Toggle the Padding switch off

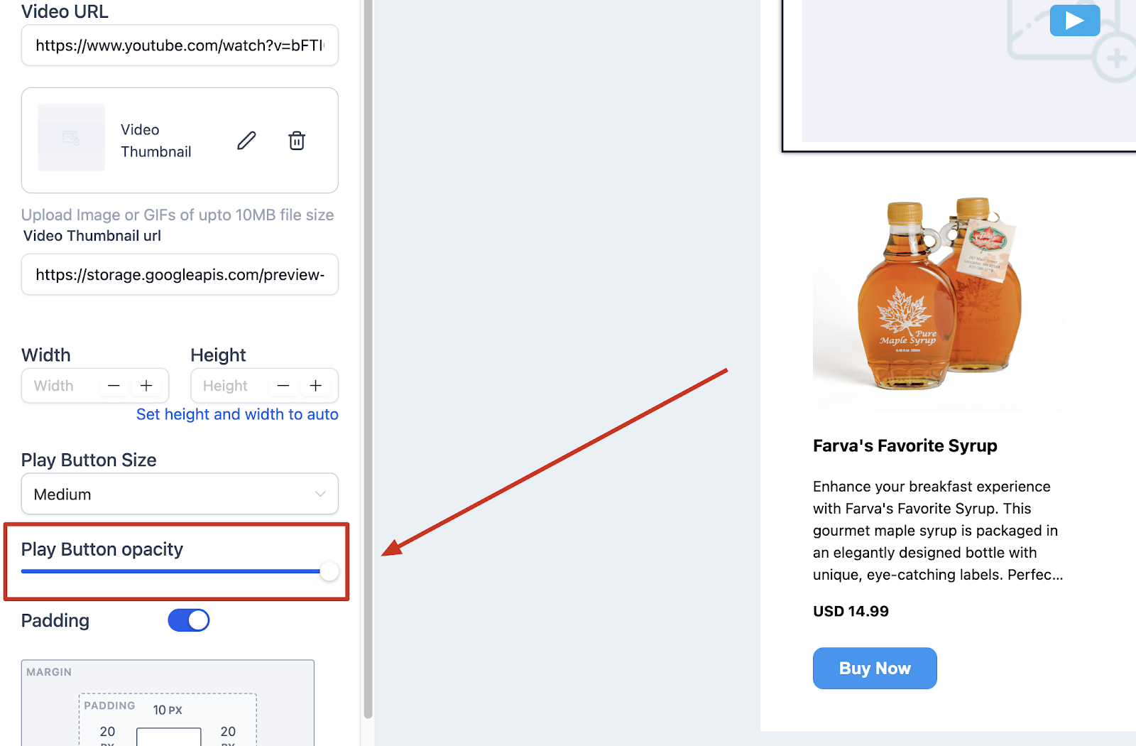[189, 620]
